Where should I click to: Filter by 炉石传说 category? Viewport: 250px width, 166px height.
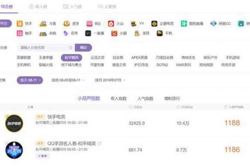pos(141,65)
